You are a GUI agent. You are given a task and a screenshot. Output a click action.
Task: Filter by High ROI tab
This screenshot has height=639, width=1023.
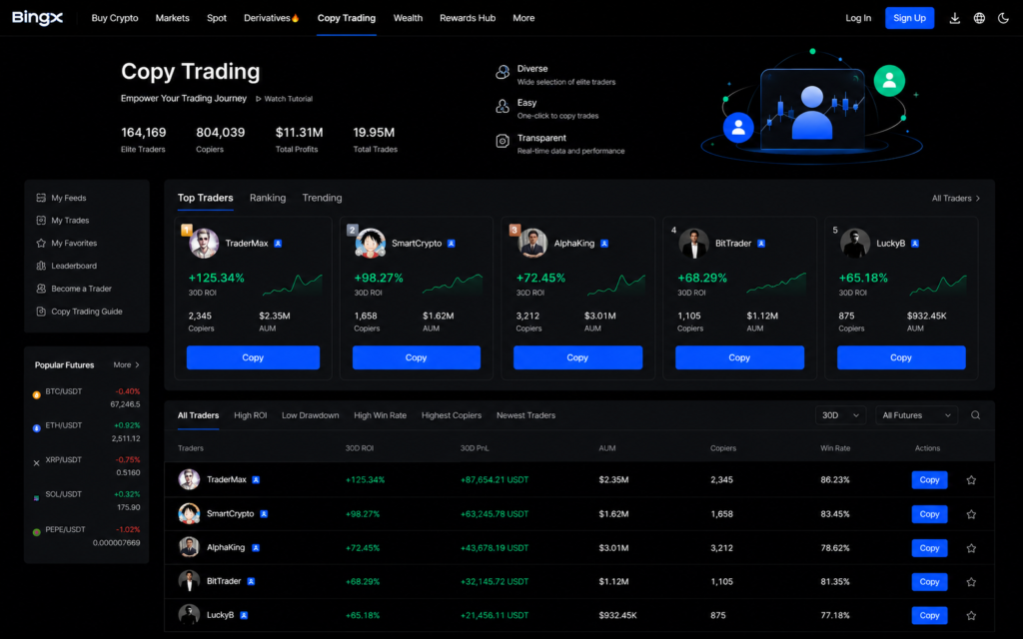[251, 415]
